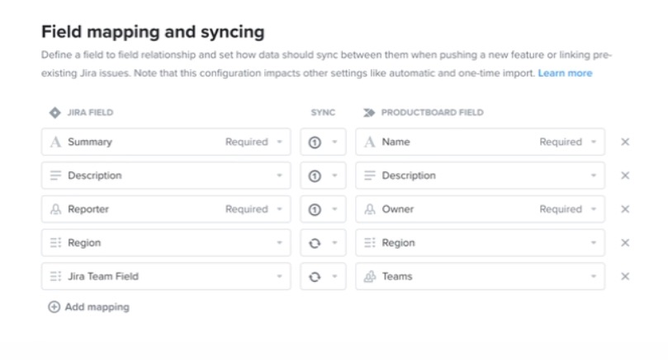This screenshot has height=360, width=668.
Task: Open the Reporter Jira field dropdown
Action: 166,209
